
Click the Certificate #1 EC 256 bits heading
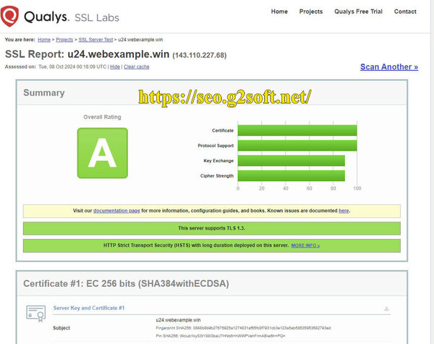(126, 284)
